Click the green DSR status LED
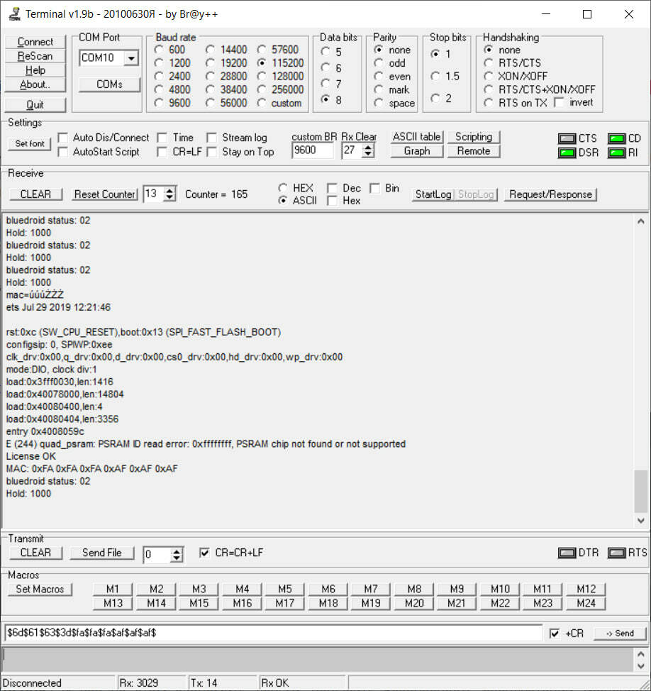Screen dimensions: 651x691 567,153
